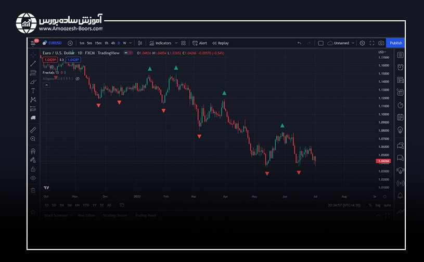Open chart settings gear icon
Viewport: 424px width, 262px height.
pos(363,43)
